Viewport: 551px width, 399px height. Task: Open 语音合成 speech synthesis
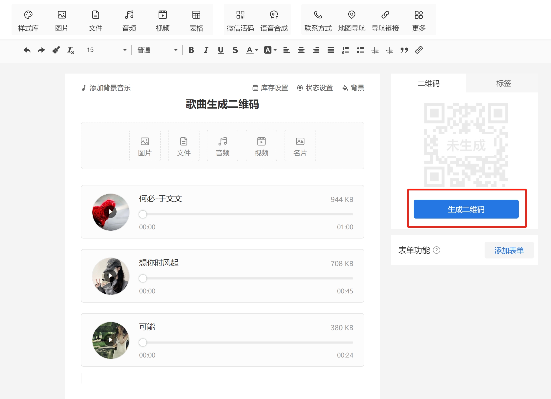pyautogui.click(x=274, y=20)
